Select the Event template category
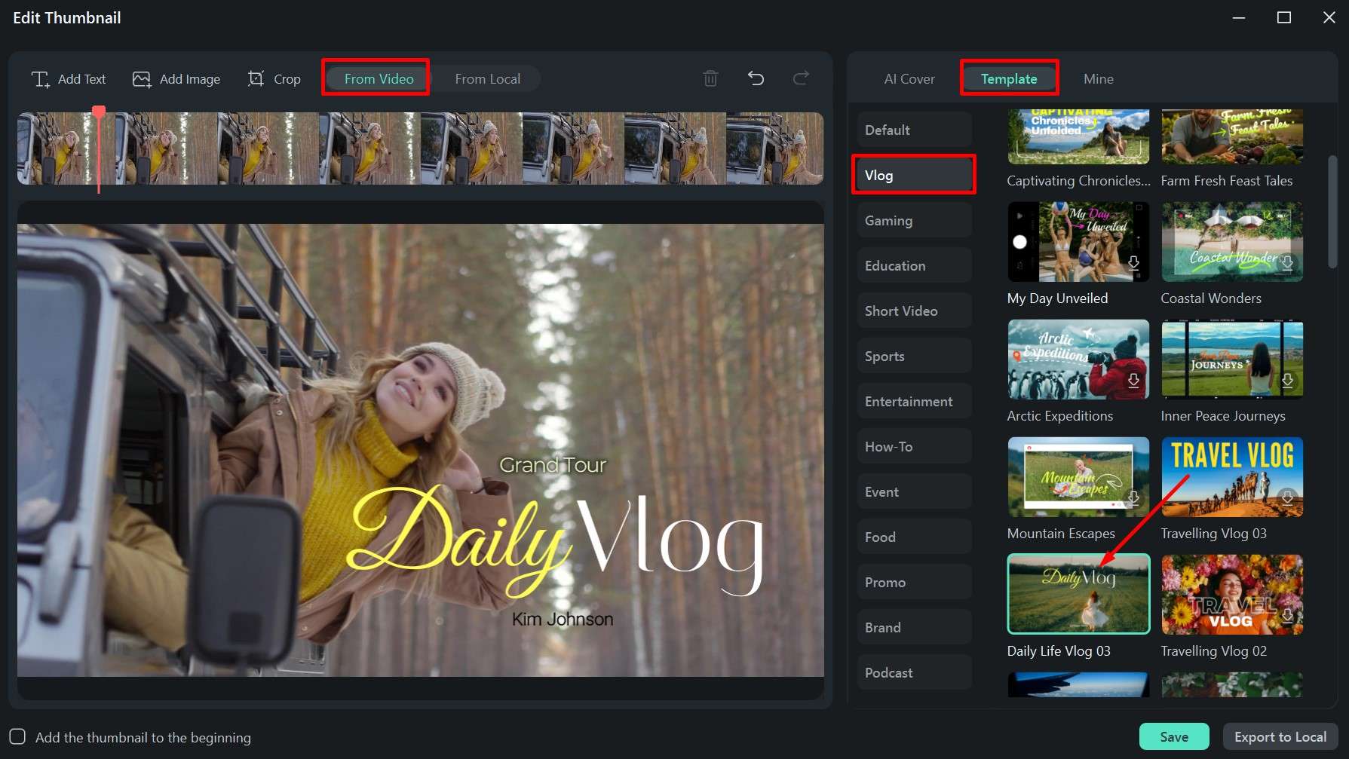Viewport: 1349px width, 759px height. coord(914,491)
